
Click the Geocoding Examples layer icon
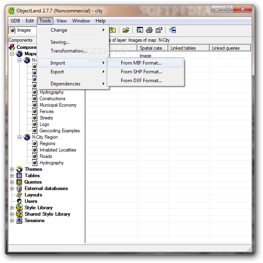coord(35,131)
